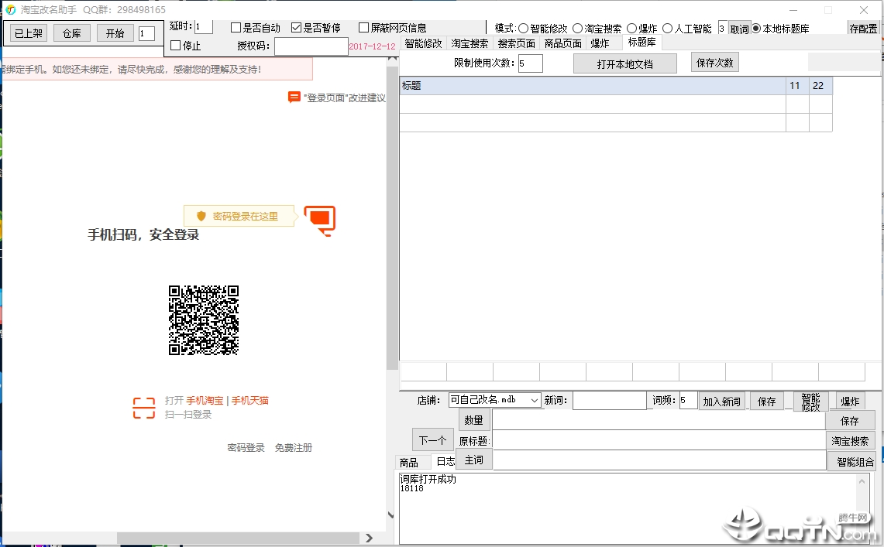The height and width of the screenshot is (547, 884).
Task: Click the 打开本地文档 button
Action: tap(624, 63)
